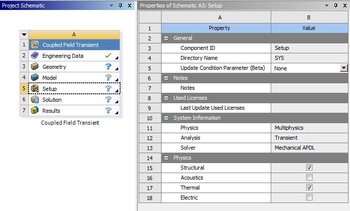
Task: Enable the Acoustics physics checkbox
Action: tap(309, 178)
